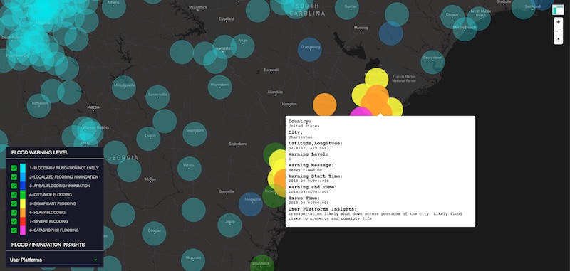Toggle the City-Wide Flooding checkbox
The image size is (570, 271).
(x=14, y=195)
